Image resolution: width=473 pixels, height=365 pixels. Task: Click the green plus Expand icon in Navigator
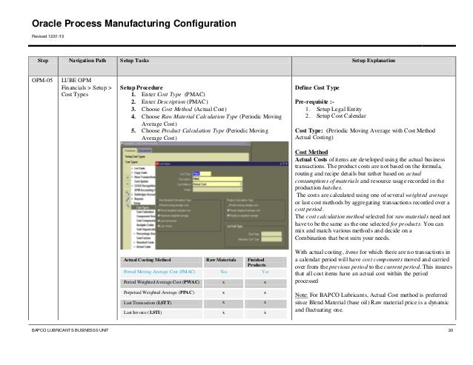point(128,178)
